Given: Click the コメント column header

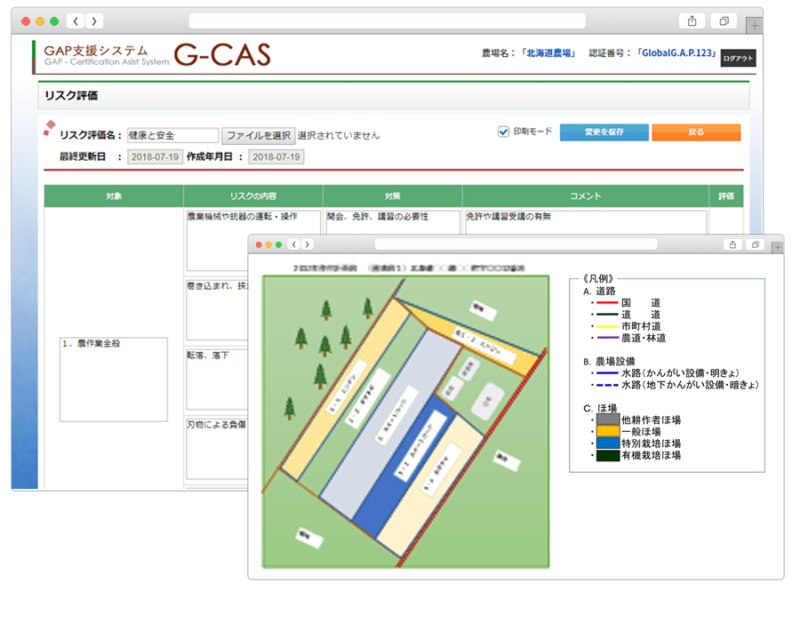Looking at the screenshot, I should (586, 196).
